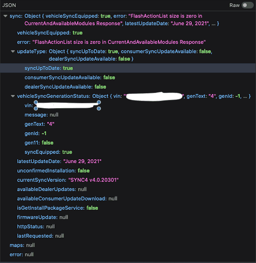Collapse the vehicleSyncGenerationStatus node

(x=13, y=96)
